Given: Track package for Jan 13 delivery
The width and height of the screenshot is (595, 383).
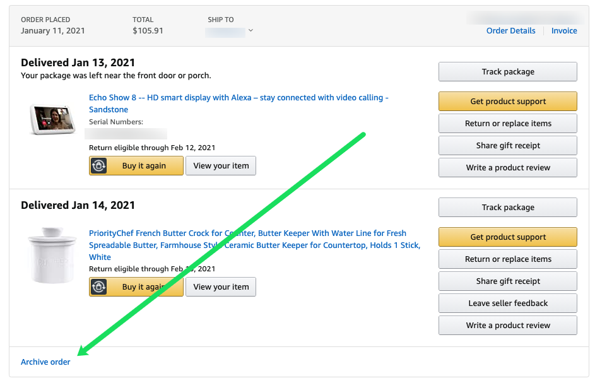Looking at the screenshot, I should (x=508, y=72).
